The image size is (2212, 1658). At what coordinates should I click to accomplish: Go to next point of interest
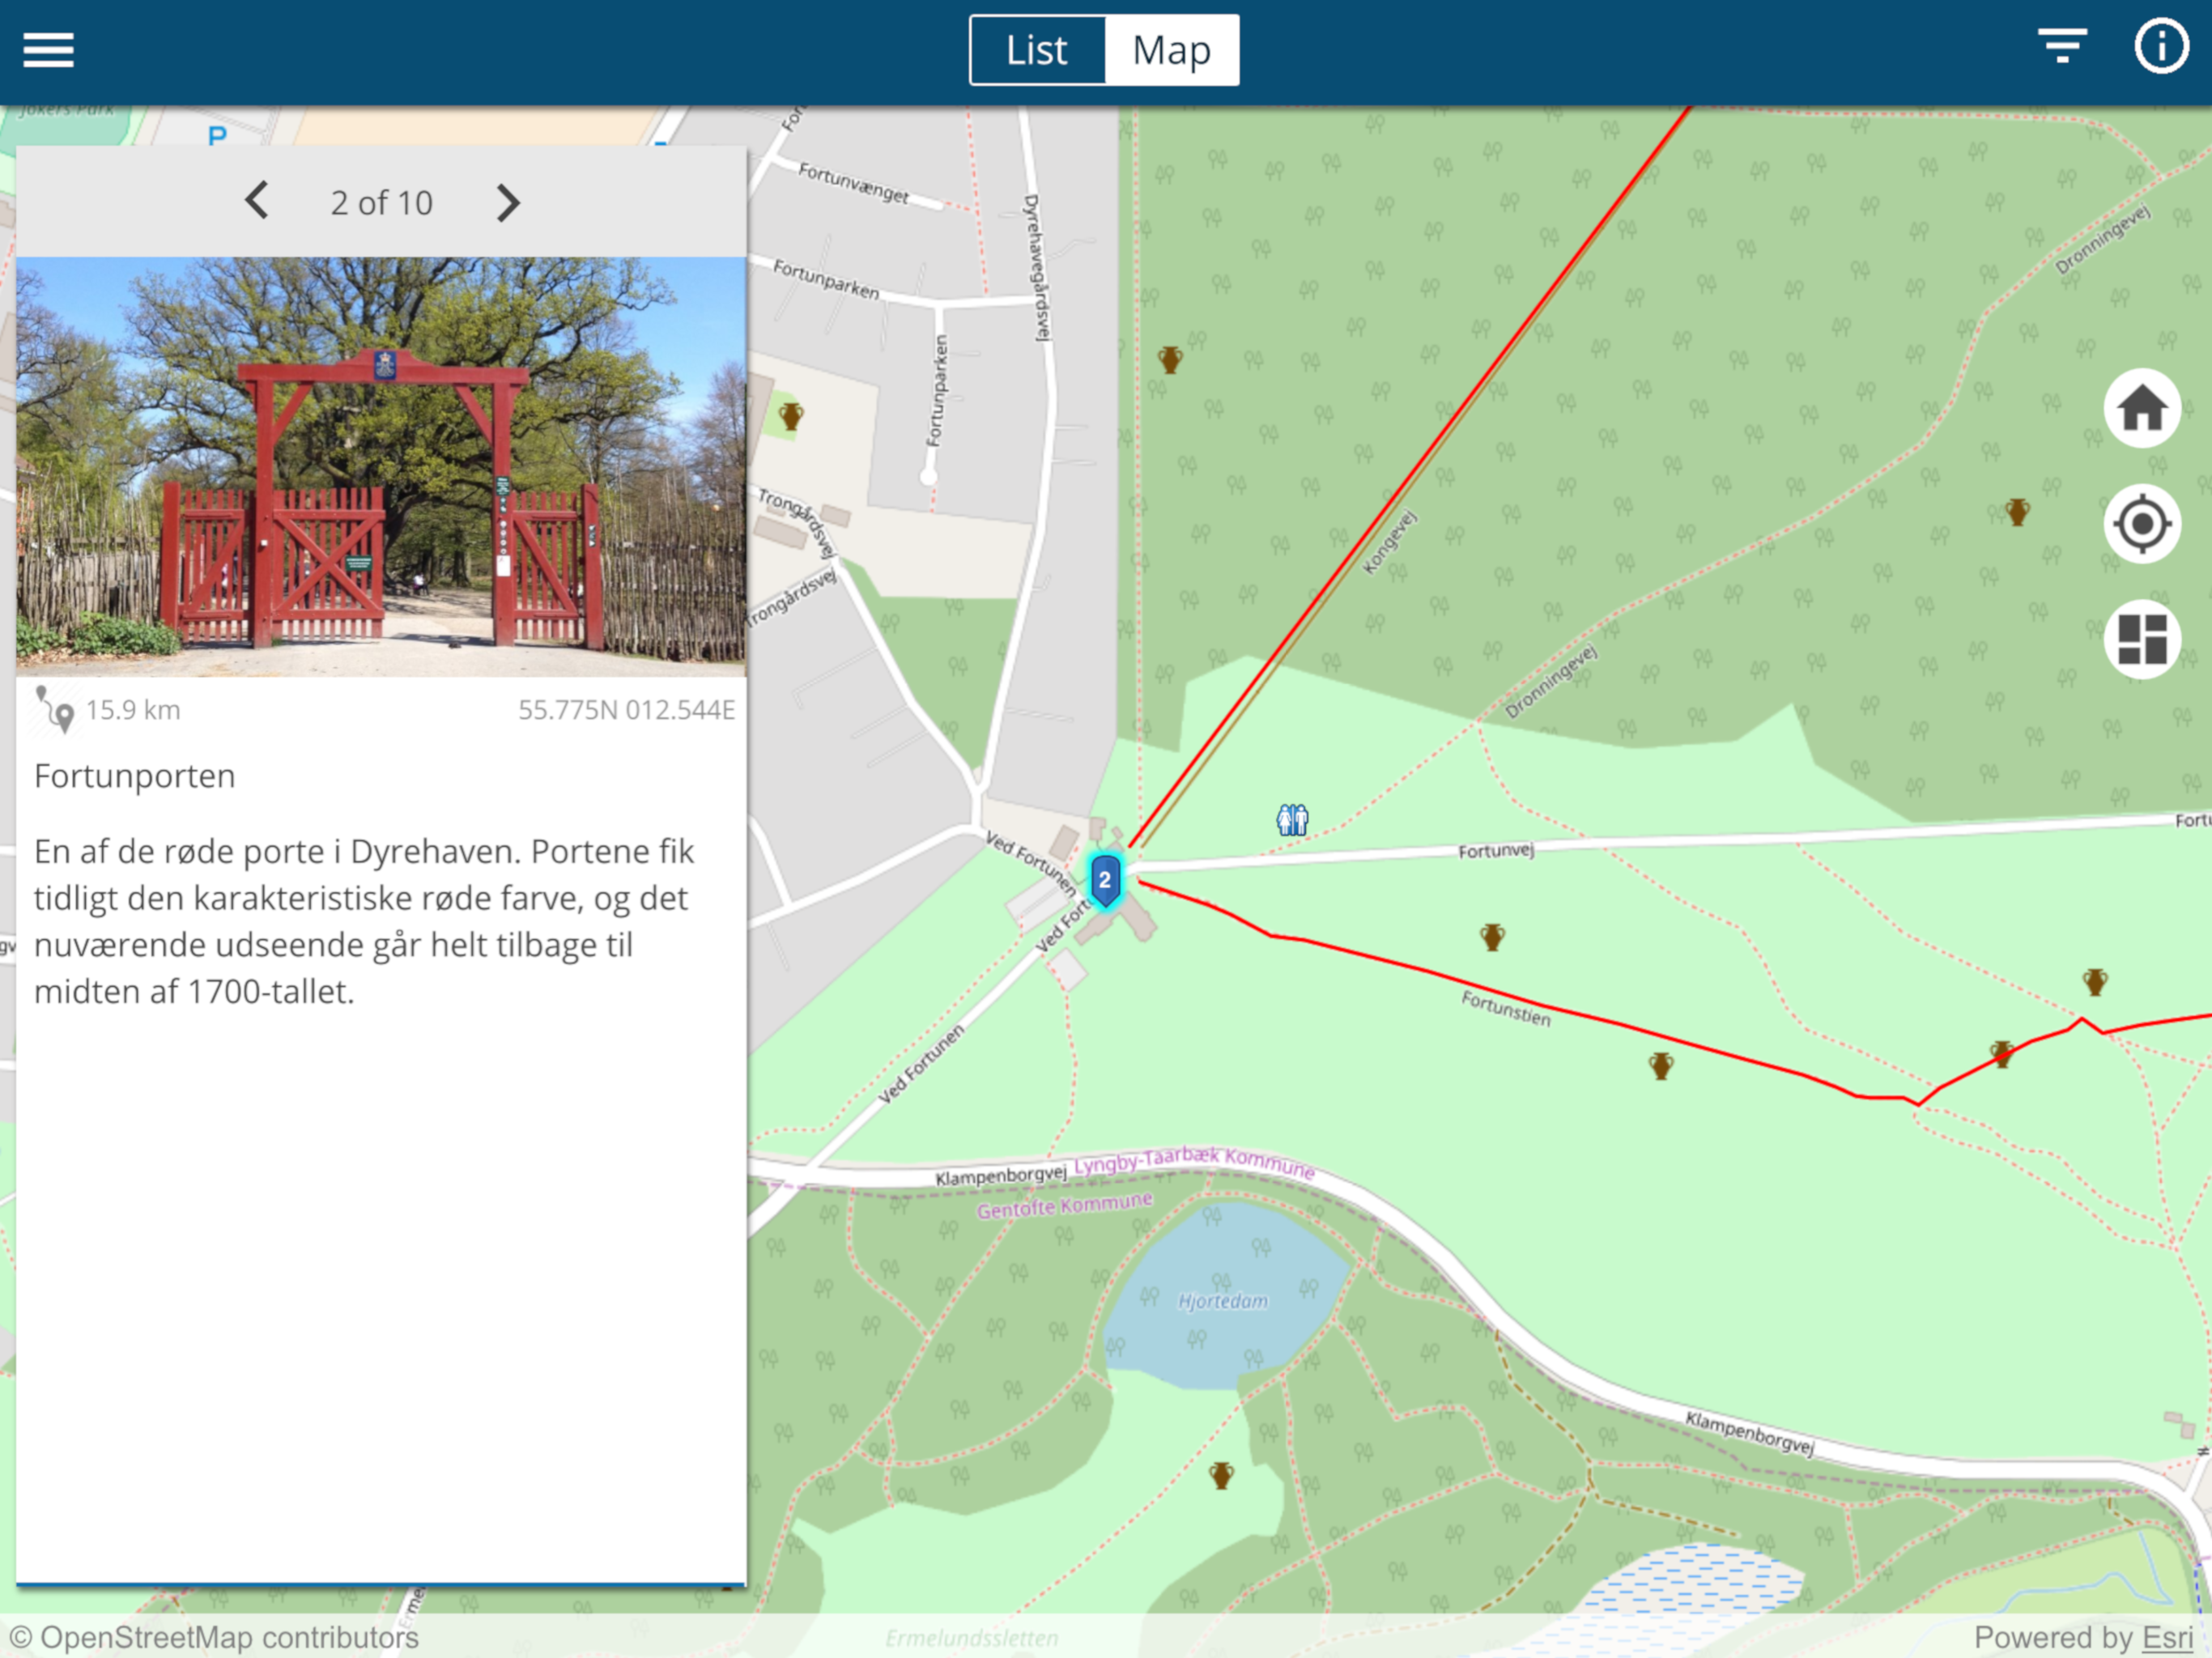(508, 203)
